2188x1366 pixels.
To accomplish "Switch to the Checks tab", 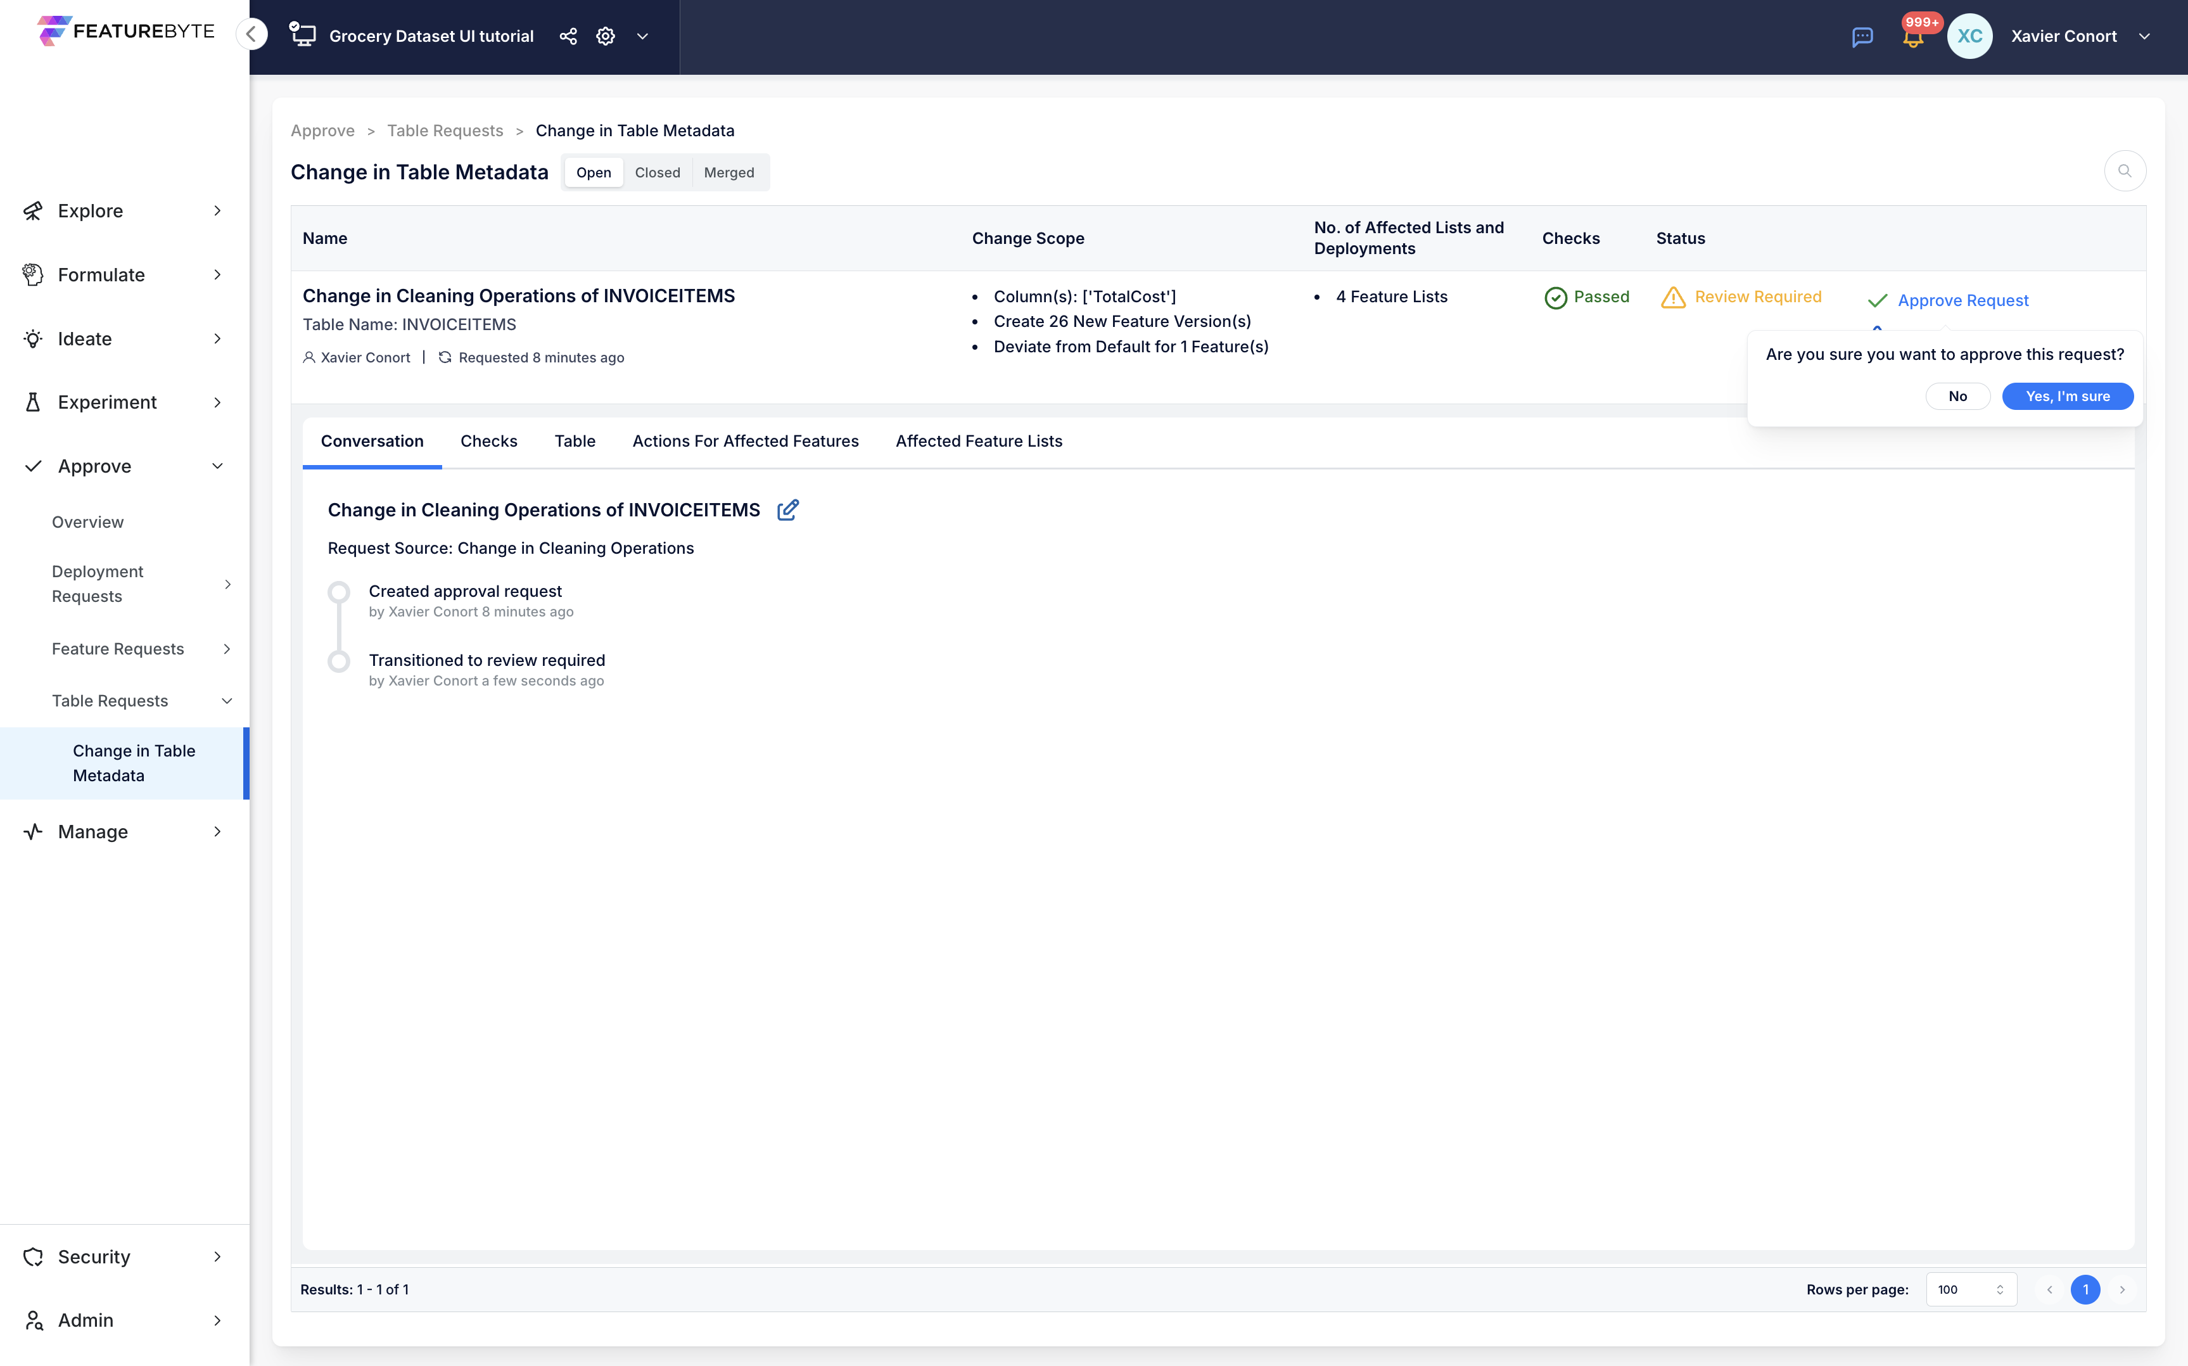I will (488, 441).
